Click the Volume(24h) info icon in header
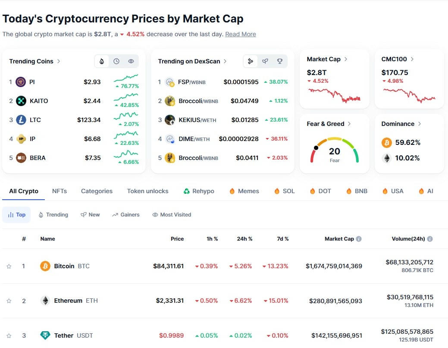Viewport: 448px width, 348px height. pyautogui.click(x=430, y=239)
